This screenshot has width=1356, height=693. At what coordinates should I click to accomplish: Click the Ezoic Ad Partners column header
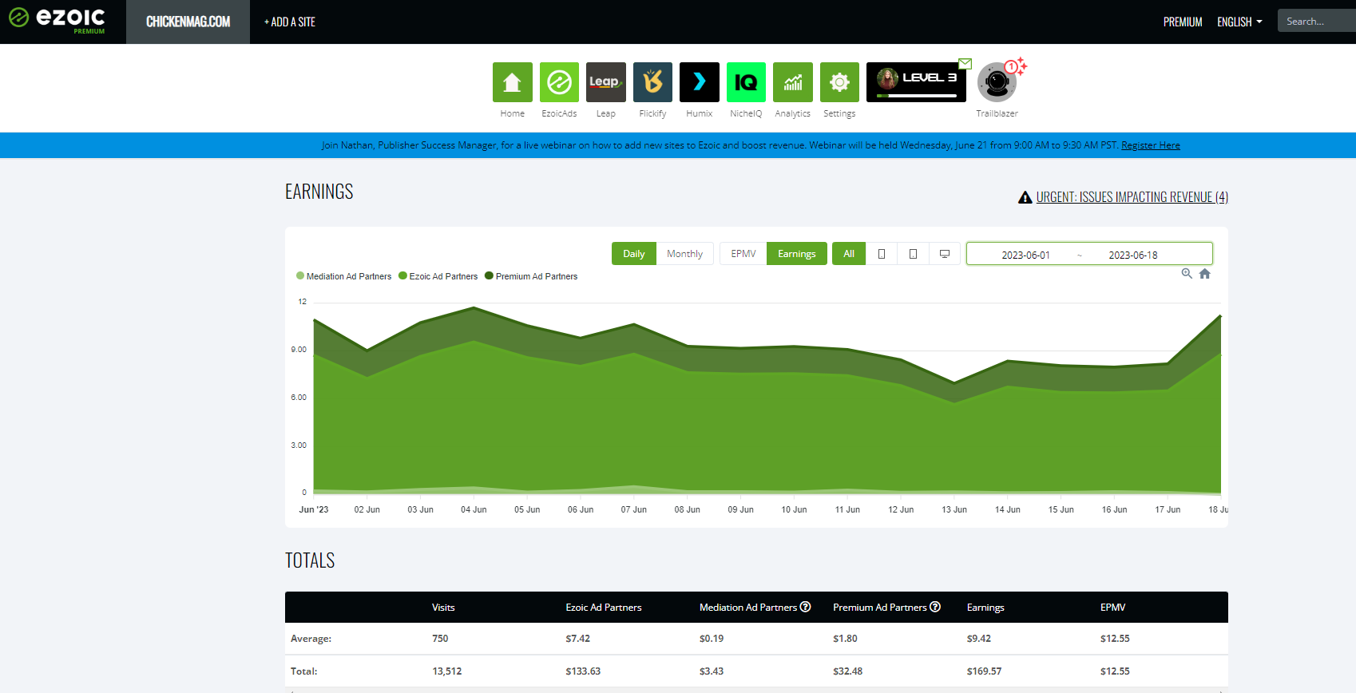tap(604, 608)
